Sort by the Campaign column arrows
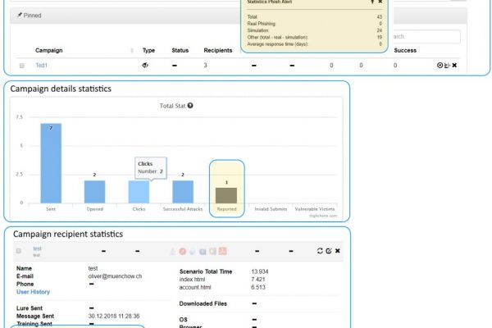Viewport: 492px width, 328px height. pos(132,51)
